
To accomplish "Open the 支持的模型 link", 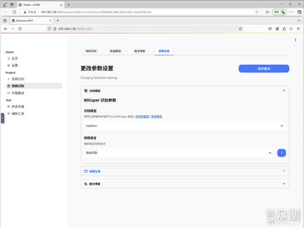I will point(142,117).
